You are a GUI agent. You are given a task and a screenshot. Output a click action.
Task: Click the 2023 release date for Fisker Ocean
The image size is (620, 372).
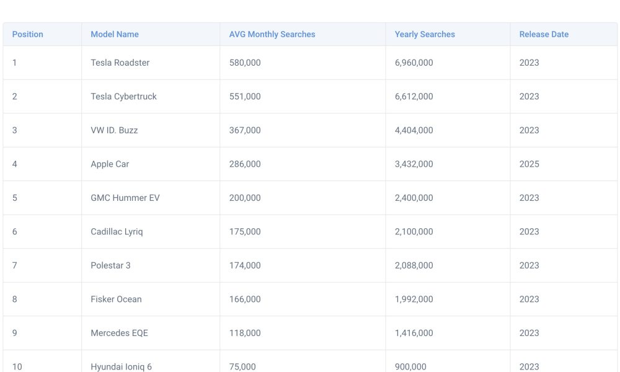pos(529,299)
